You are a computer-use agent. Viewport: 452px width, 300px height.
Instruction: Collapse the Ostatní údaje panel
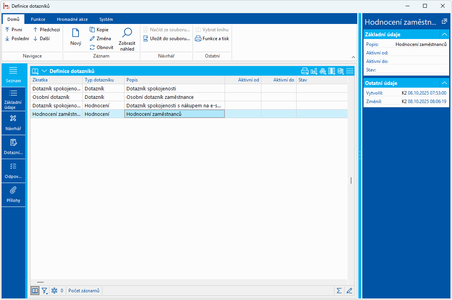[444, 83]
